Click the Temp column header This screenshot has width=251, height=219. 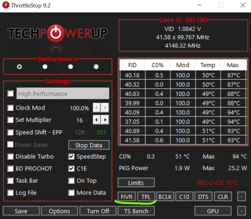[x=208, y=65]
